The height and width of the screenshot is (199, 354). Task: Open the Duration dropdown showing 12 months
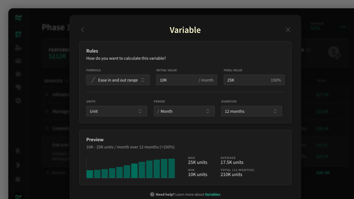(x=251, y=111)
